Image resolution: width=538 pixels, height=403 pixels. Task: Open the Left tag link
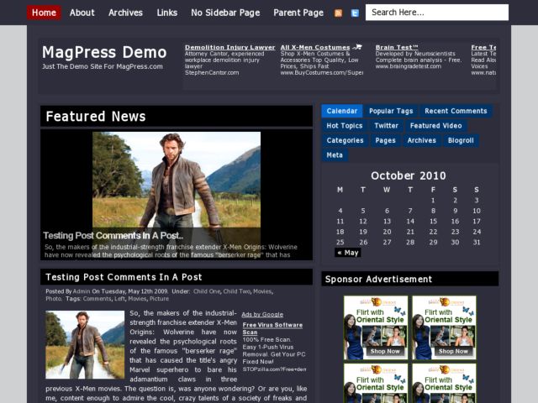[x=119, y=299]
